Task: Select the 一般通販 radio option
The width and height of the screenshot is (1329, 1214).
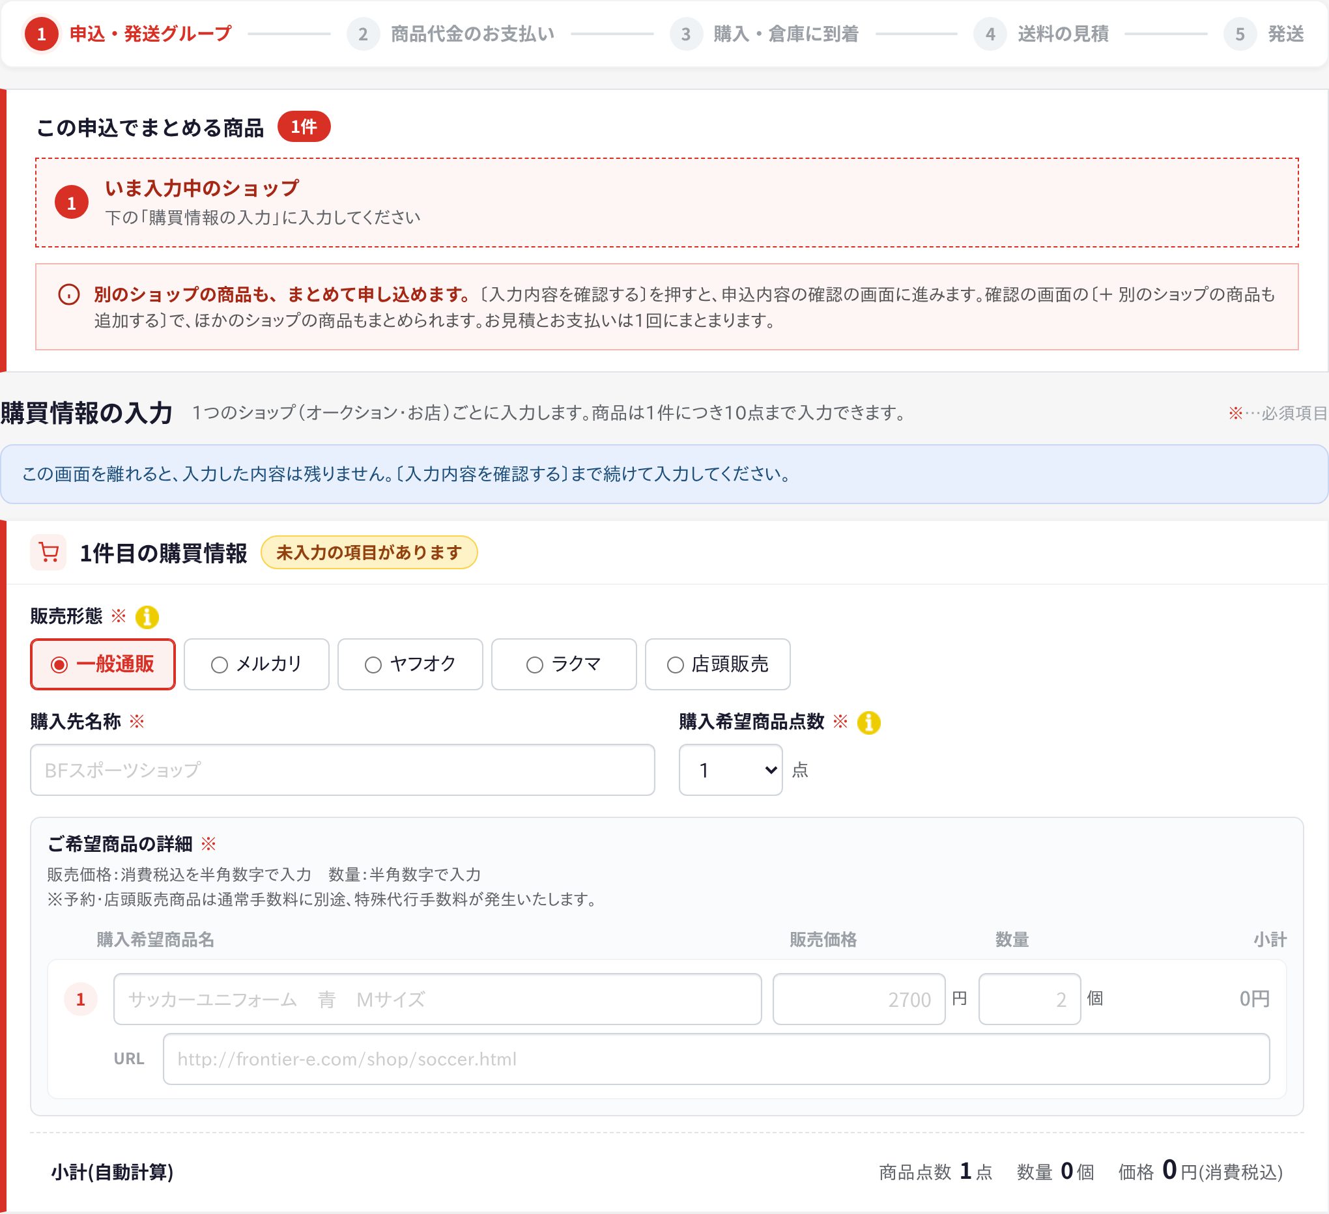Action: point(103,664)
